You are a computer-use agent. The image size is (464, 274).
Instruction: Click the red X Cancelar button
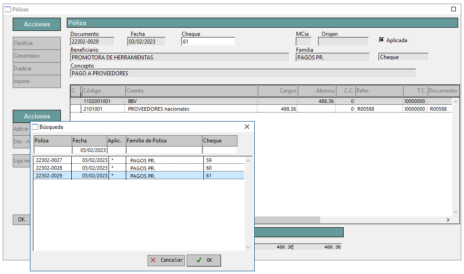pyautogui.click(x=166, y=260)
